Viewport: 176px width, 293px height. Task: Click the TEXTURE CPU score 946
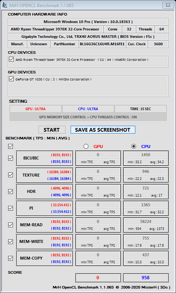coord(146,171)
